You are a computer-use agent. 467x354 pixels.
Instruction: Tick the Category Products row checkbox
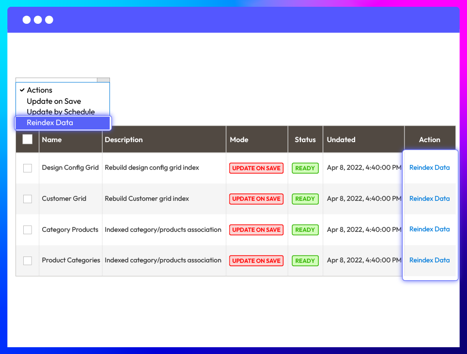coord(28,230)
